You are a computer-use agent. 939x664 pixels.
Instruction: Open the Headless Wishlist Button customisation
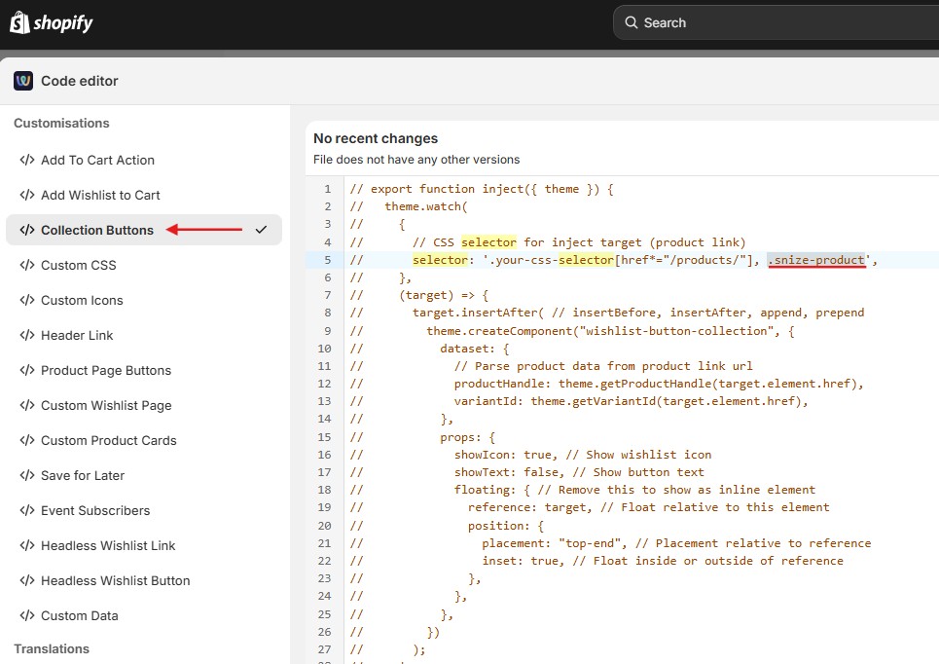click(115, 580)
